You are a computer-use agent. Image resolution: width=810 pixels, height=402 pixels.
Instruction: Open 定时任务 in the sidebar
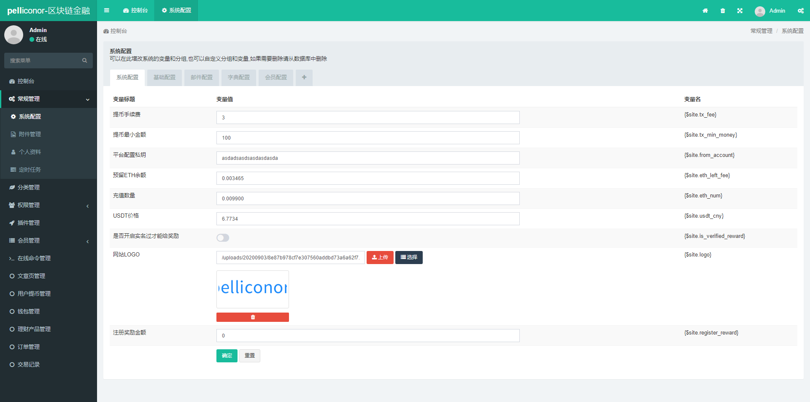pyautogui.click(x=49, y=170)
